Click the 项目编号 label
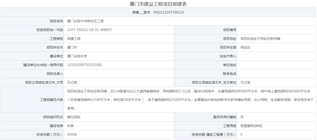 point(230,30)
